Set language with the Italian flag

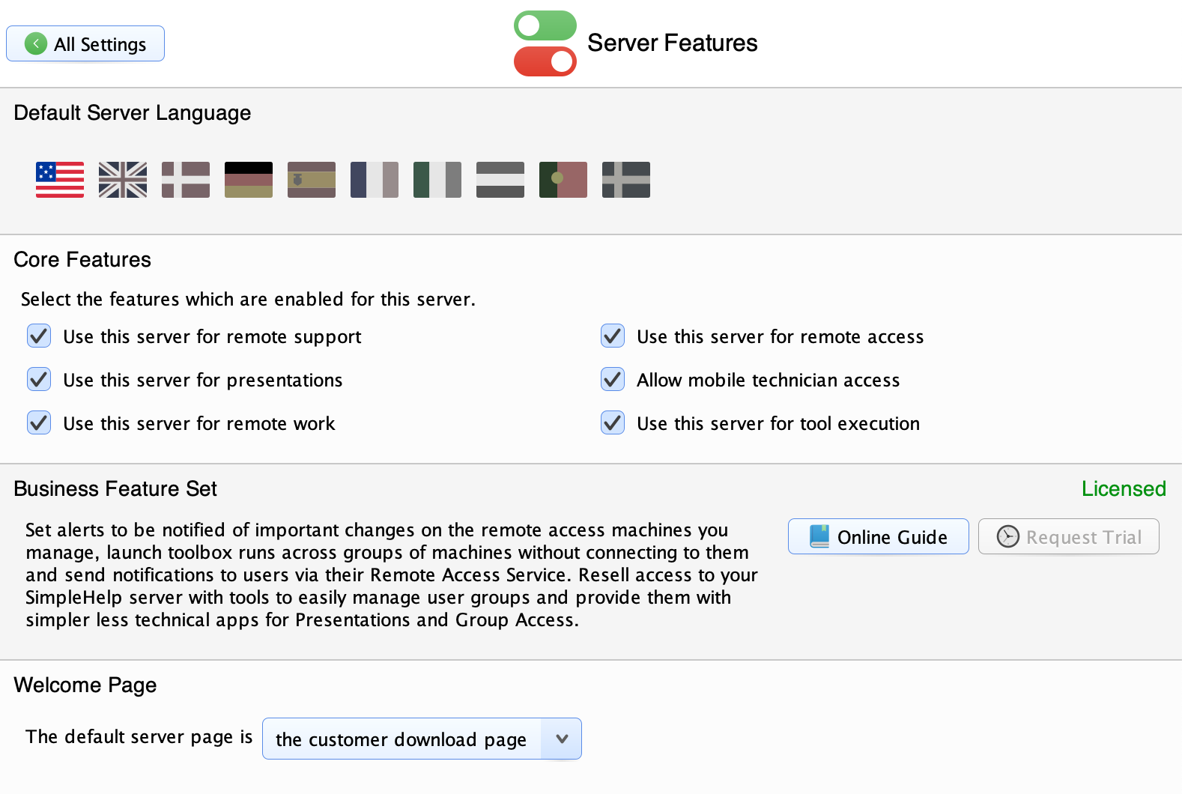coord(437,180)
